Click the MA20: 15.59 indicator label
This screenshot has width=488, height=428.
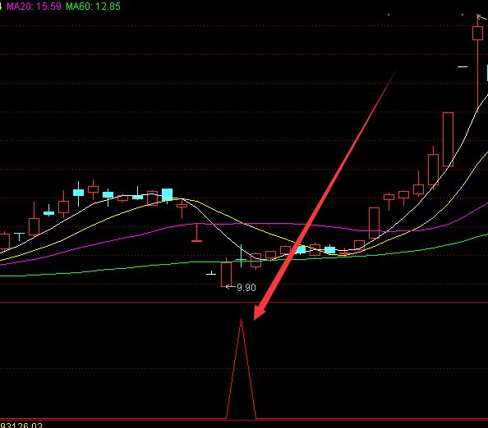34,6
